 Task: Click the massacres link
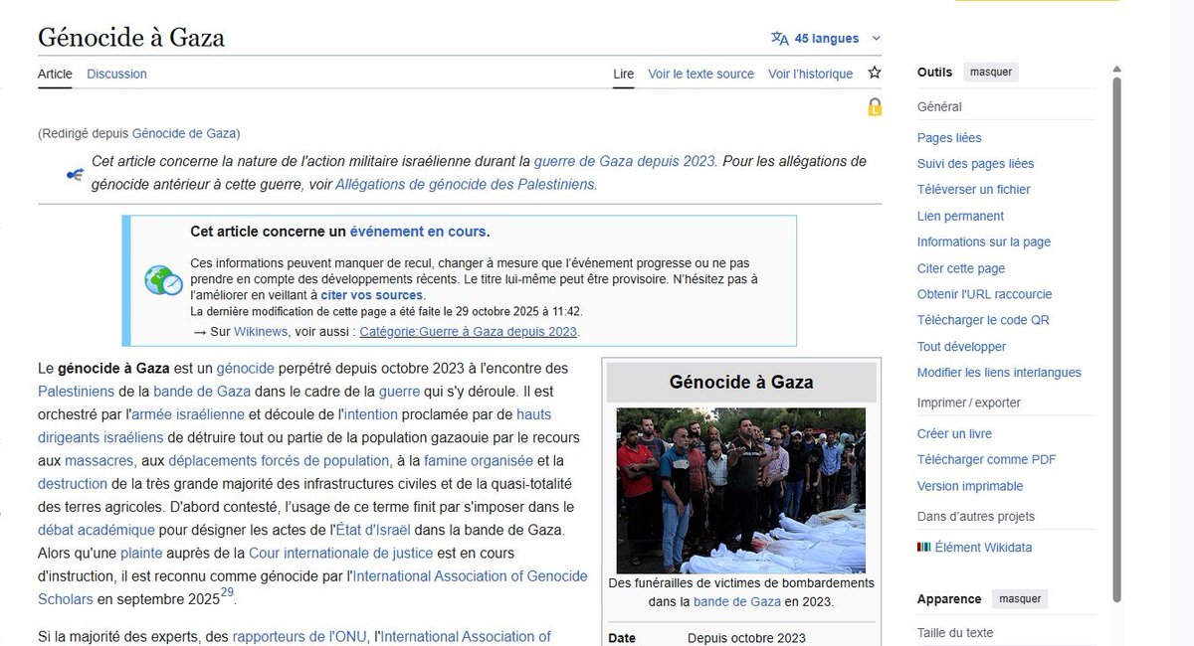99,460
